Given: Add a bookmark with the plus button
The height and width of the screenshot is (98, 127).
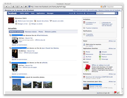Looking at the screenshot, I should coord(22,7).
